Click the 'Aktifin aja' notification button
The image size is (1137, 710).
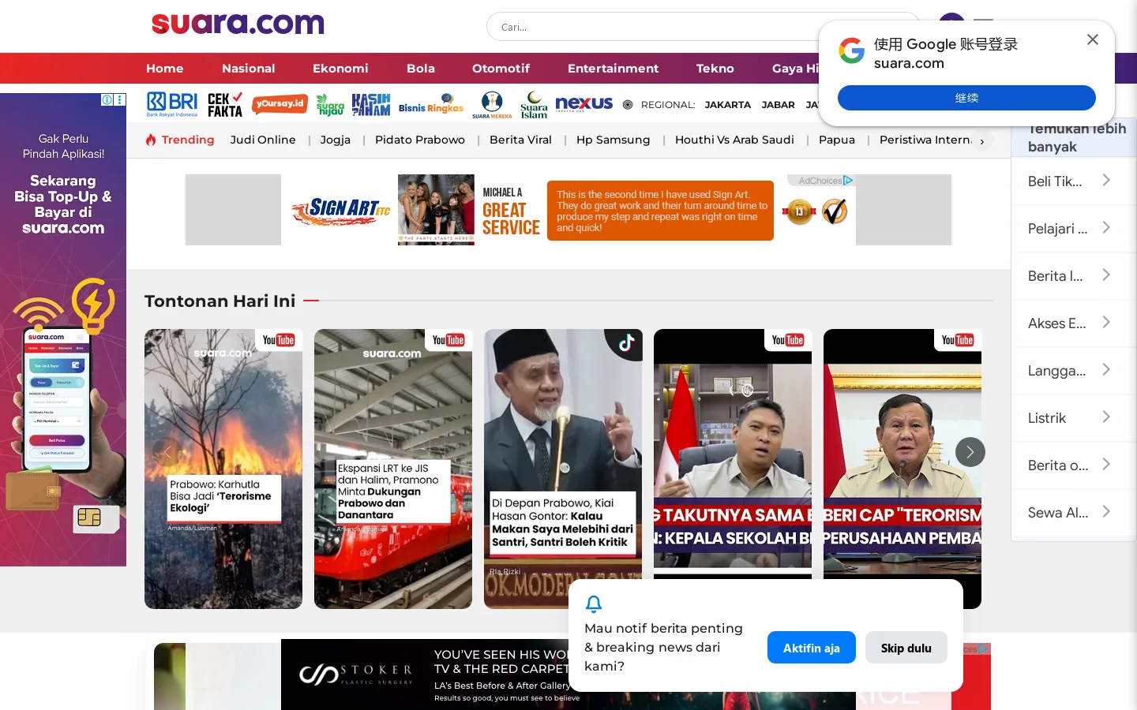coord(812,648)
